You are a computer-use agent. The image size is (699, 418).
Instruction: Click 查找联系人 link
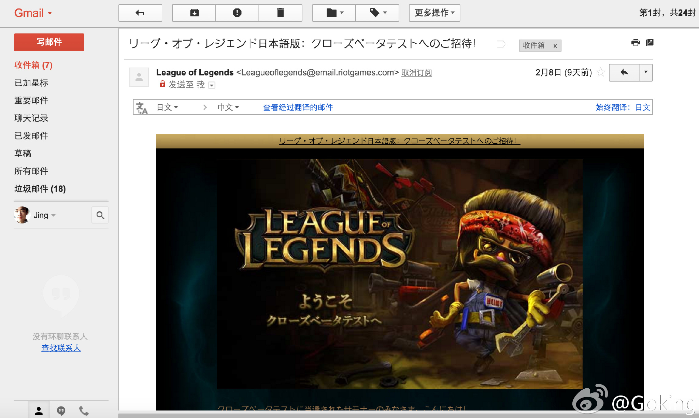[x=61, y=348]
